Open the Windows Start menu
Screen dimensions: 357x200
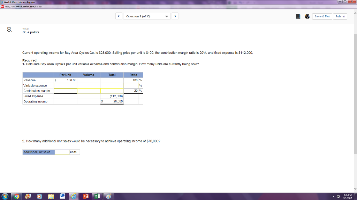coord(5,197)
